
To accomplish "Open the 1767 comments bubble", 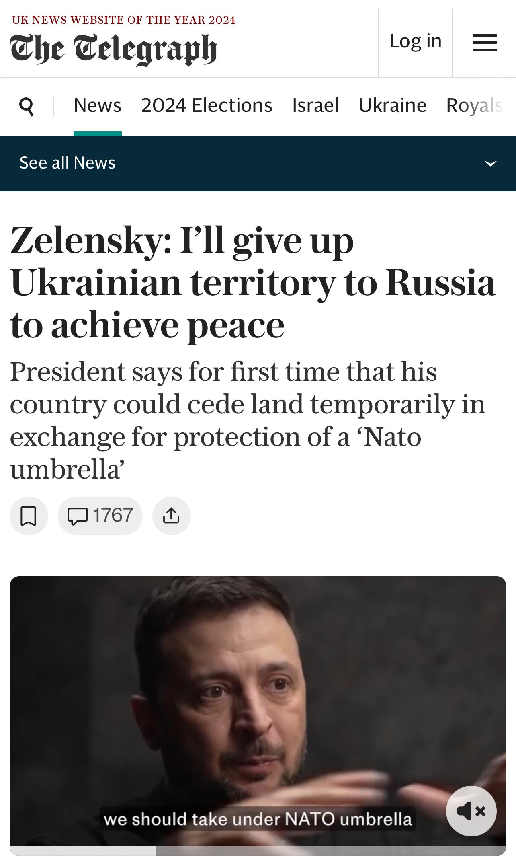I will point(100,516).
